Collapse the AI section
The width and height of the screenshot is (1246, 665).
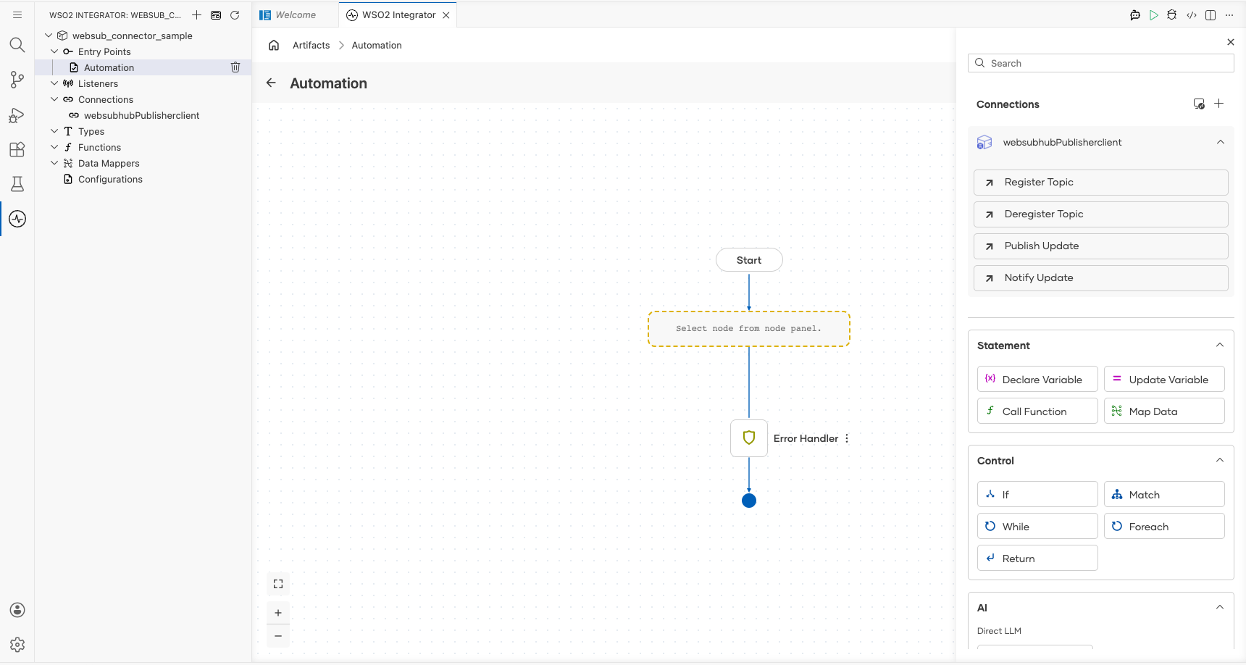tap(1220, 607)
